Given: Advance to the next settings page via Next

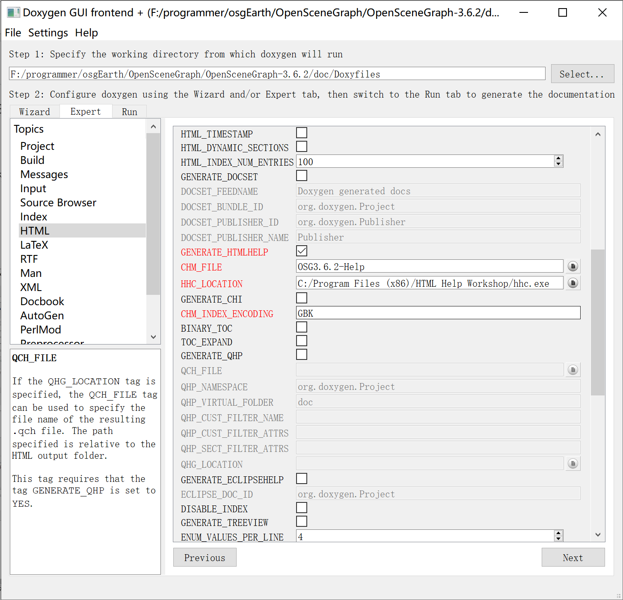Looking at the screenshot, I should tap(573, 557).
